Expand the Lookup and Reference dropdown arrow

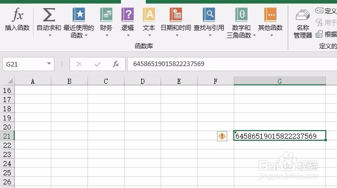[210, 36]
